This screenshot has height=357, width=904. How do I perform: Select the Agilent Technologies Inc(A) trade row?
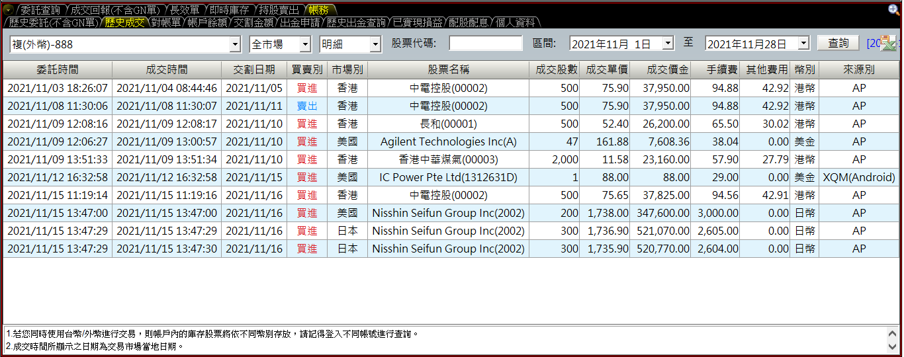click(448, 141)
